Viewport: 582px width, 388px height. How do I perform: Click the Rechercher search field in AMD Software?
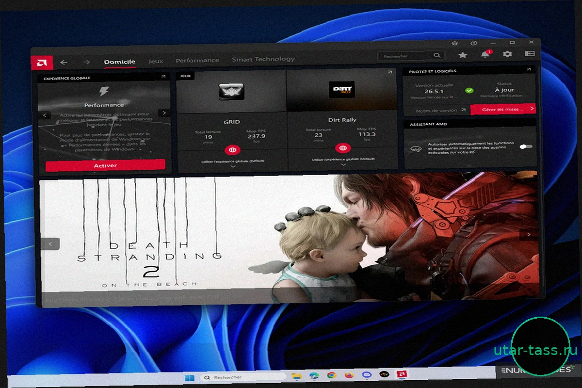[411, 56]
